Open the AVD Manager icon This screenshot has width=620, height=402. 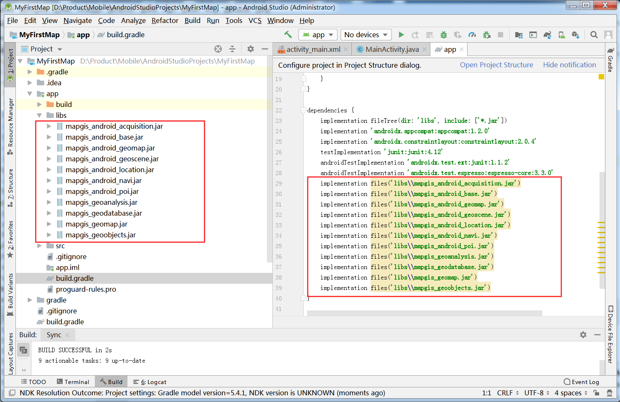(562, 35)
